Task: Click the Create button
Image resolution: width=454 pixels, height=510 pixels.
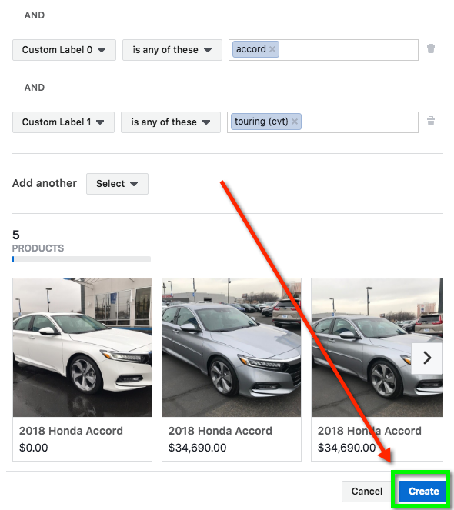Action: [423, 491]
